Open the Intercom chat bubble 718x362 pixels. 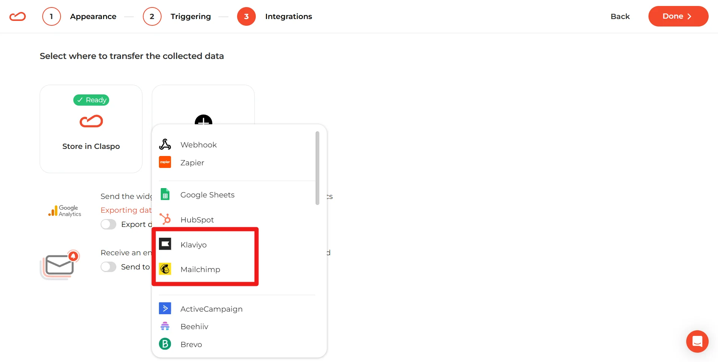point(697,341)
